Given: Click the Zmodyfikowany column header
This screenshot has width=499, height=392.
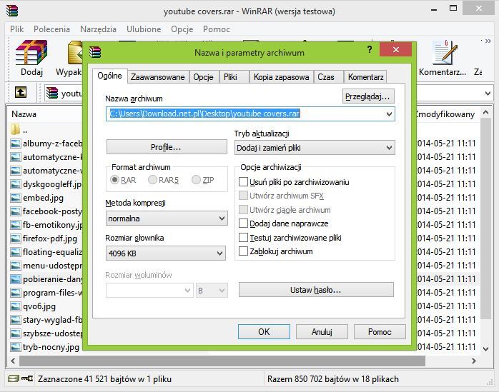Looking at the screenshot, I should (445, 114).
